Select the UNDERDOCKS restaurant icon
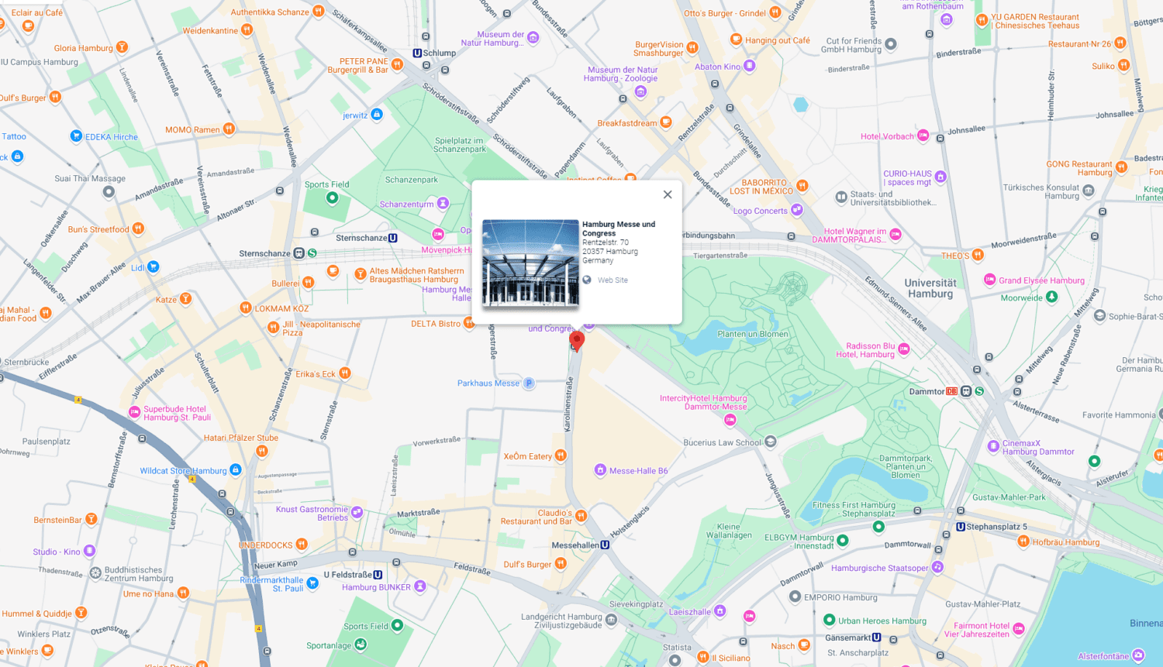This screenshot has width=1163, height=667. coord(302,545)
